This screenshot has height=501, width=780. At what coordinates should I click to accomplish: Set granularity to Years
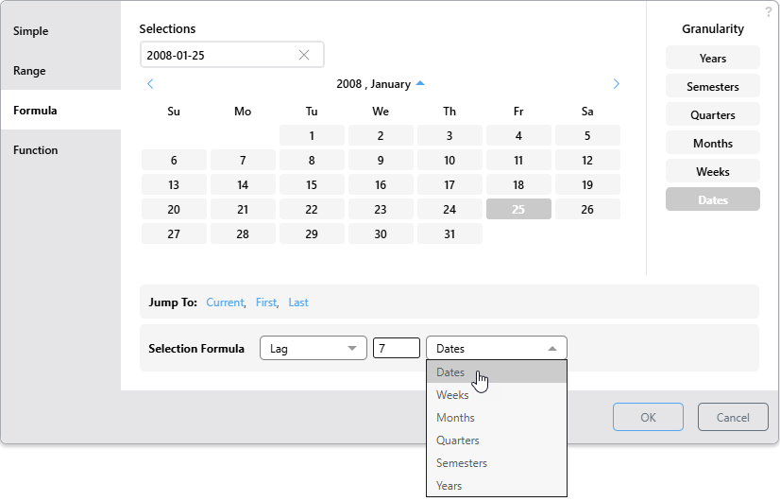(712, 59)
